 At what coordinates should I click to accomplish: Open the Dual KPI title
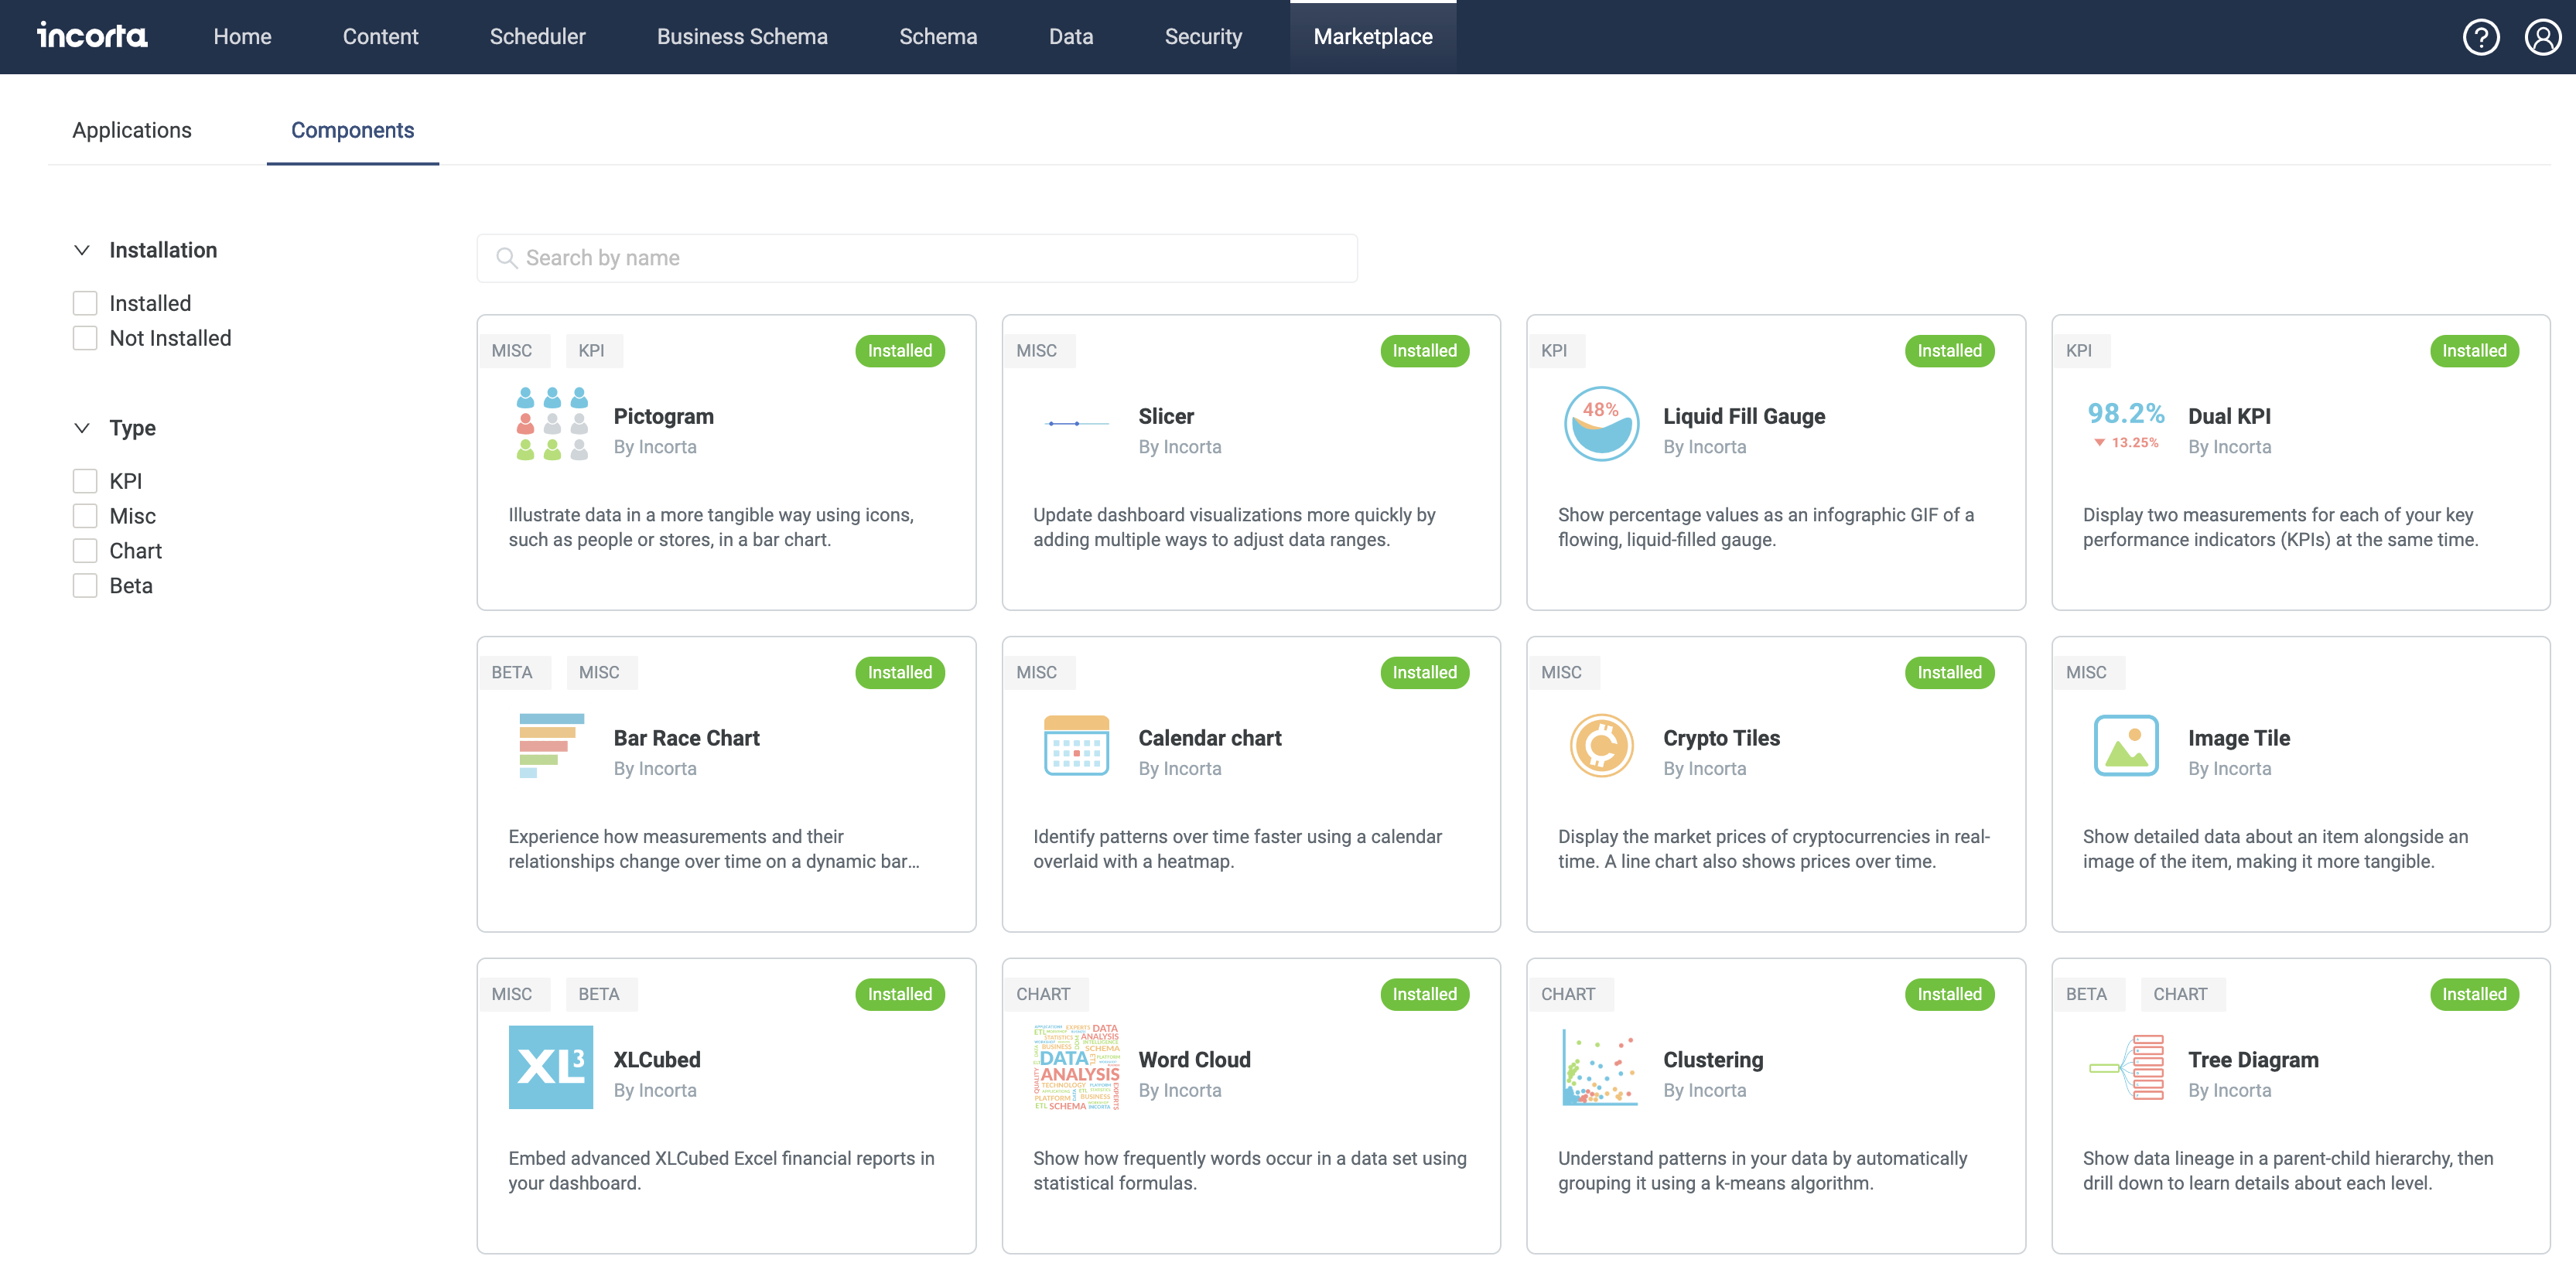pos(2229,416)
